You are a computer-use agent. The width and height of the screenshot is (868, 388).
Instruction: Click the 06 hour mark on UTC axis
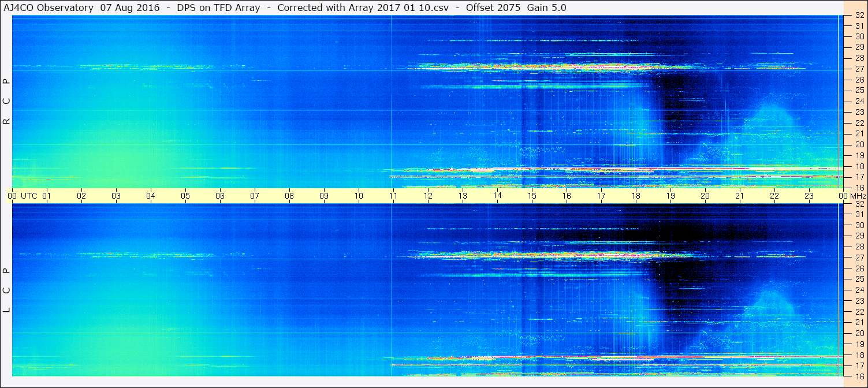[219, 196]
